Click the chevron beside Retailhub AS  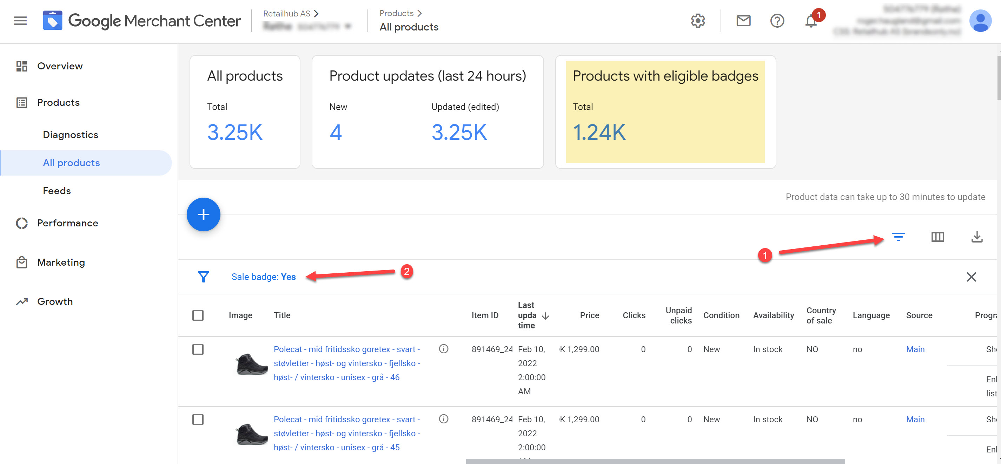coord(316,14)
